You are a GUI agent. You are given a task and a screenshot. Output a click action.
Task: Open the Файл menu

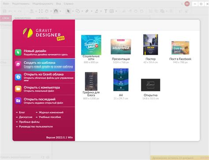(x=6, y=4)
